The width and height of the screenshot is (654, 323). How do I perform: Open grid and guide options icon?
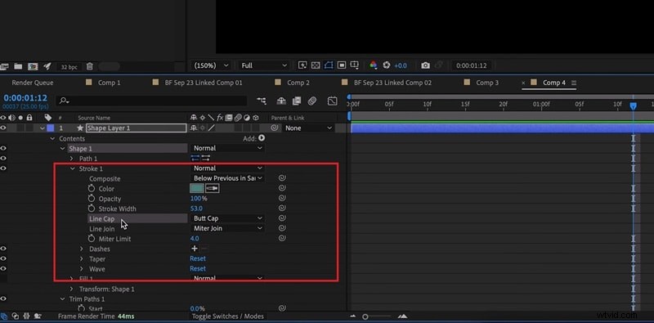point(355,65)
